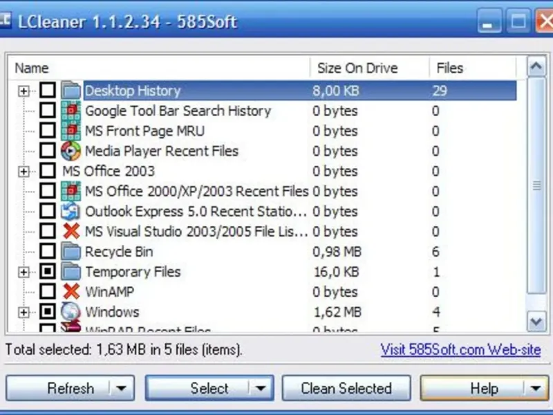Click the vertical scrollbar thumb

(536, 185)
